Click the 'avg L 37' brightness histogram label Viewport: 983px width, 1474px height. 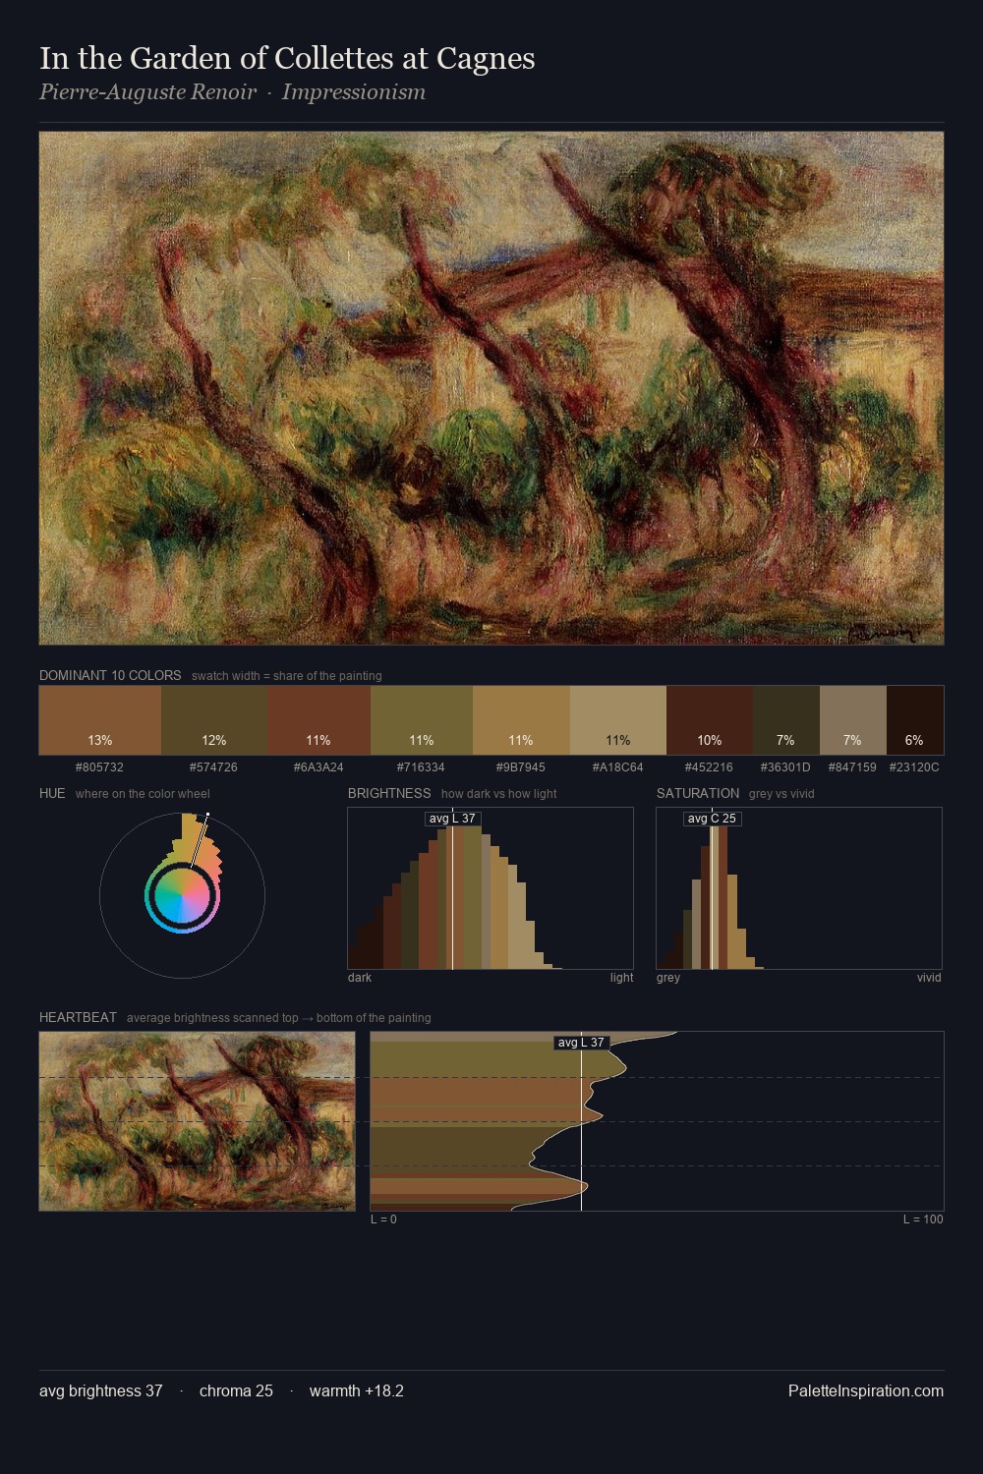[452, 819]
